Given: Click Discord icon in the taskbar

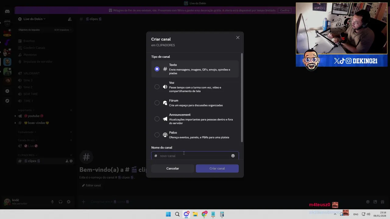Looking at the screenshot, I should click(186, 214).
